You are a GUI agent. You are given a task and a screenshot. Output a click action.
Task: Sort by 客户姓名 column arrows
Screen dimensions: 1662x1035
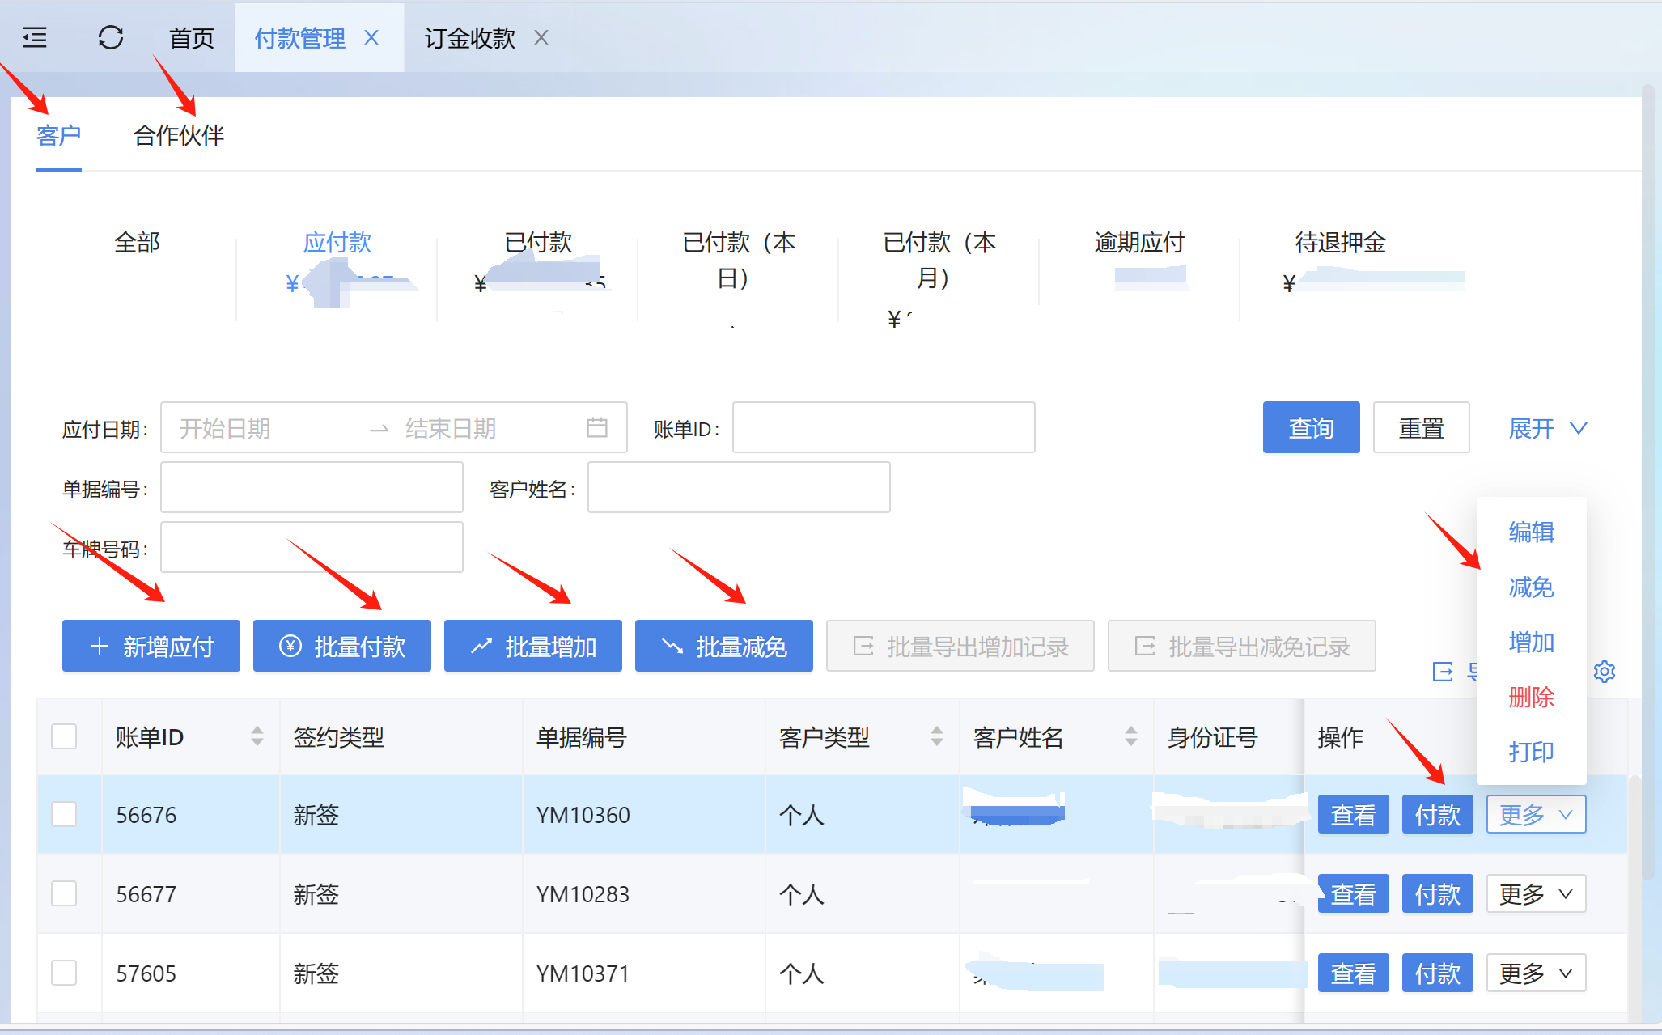click(1130, 736)
